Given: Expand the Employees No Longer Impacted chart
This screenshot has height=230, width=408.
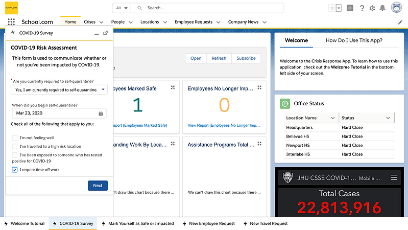Looking at the screenshot, I should click(x=259, y=87).
